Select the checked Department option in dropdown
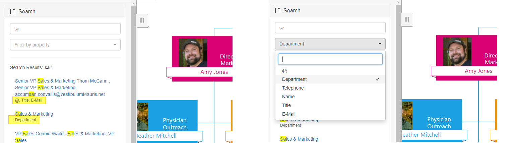This screenshot has width=524, height=143. (x=330, y=79)
